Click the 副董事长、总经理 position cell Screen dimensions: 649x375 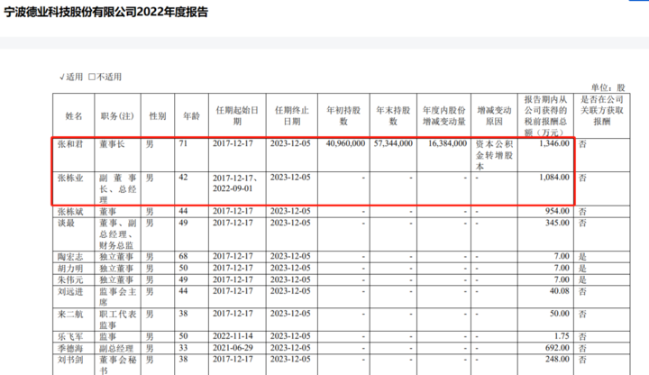pyautogui.click(x=117, y=188)
